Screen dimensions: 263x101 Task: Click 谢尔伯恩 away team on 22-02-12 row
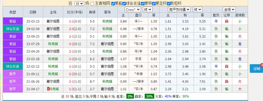click(107, 66)
